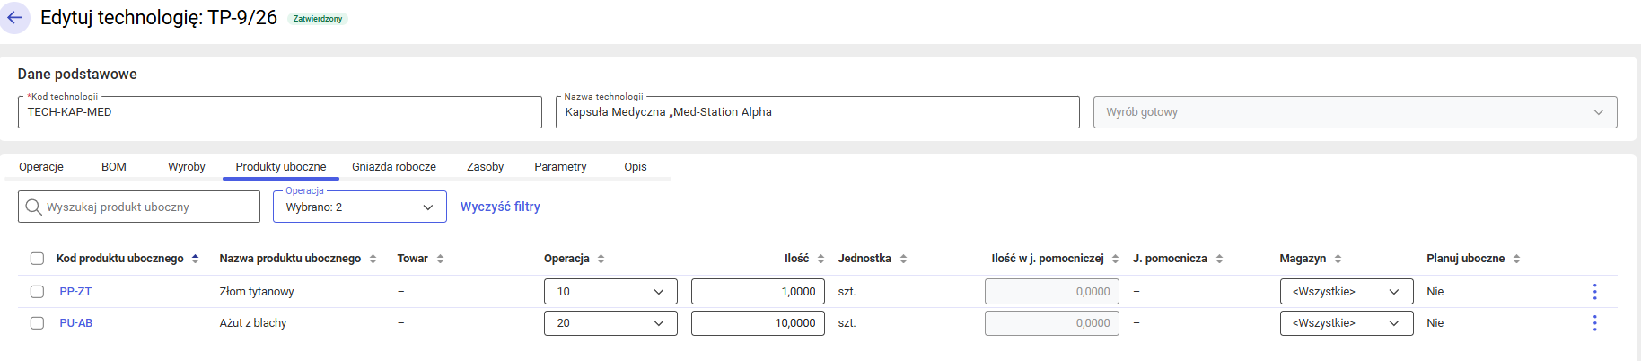This screenshot has height=361, width=1641.
Task: Switch to the BOM tab
Action: point(114,167)
